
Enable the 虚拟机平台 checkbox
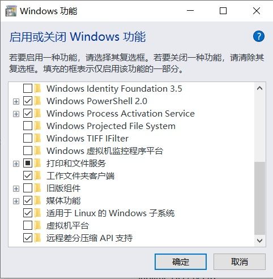[28, 225]
